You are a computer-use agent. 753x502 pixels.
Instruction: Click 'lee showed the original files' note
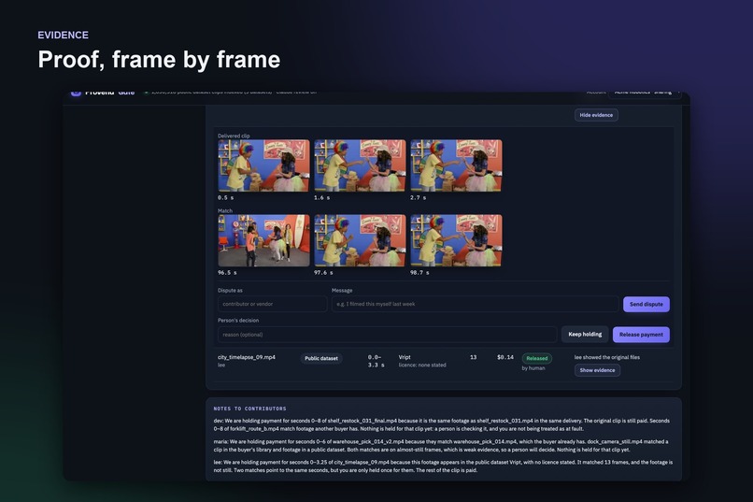point(607,357)
